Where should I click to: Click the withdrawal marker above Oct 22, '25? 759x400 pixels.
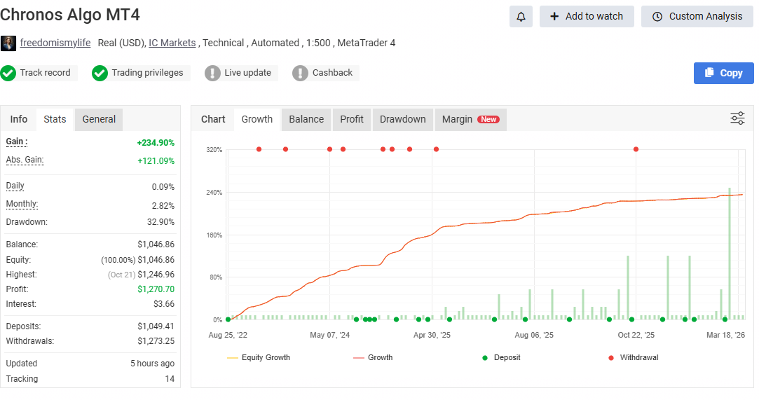tap(636, 149)
